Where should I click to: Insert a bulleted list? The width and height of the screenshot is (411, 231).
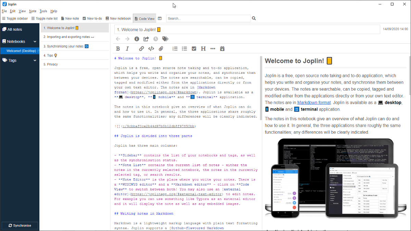(x=184, y=49)
